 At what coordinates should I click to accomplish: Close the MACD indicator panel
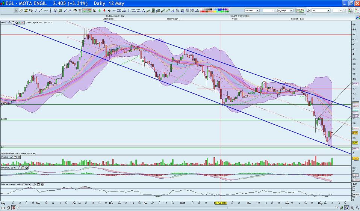click(x=27, y=168)
